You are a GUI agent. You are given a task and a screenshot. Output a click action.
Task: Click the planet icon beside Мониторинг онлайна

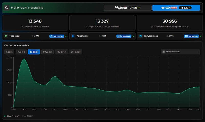point(7,8)
